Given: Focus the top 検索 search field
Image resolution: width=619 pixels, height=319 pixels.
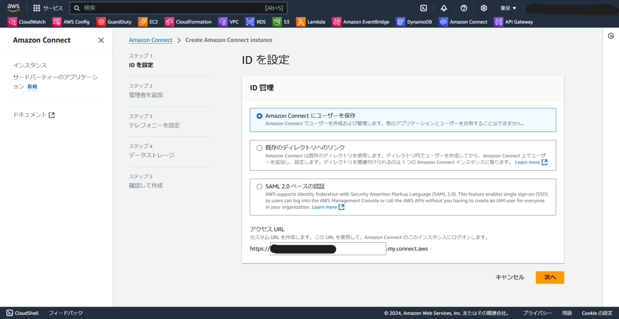Looking at the screenshot, I should (x=178, y=8).
